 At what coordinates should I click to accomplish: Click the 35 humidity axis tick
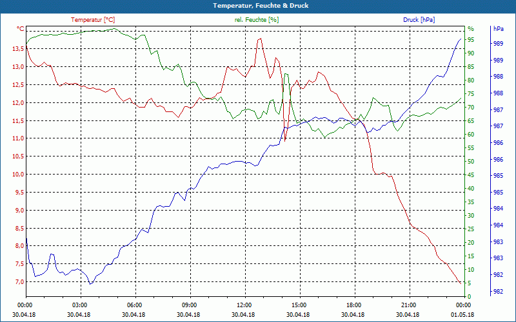[471, 202]
